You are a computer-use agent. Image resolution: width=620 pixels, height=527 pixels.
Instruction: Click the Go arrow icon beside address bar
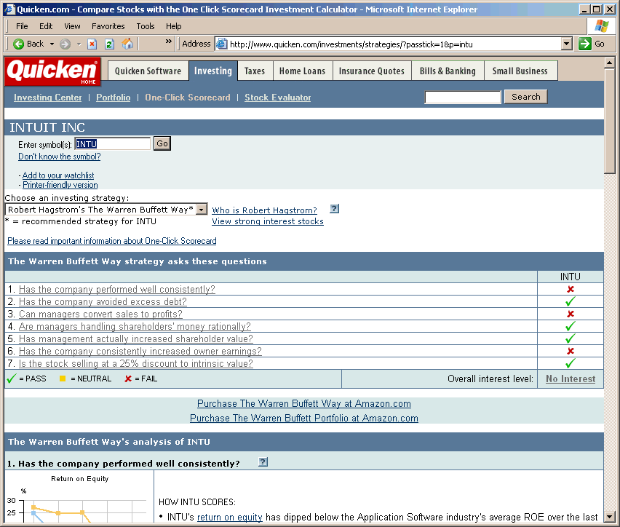click(584, 44)
